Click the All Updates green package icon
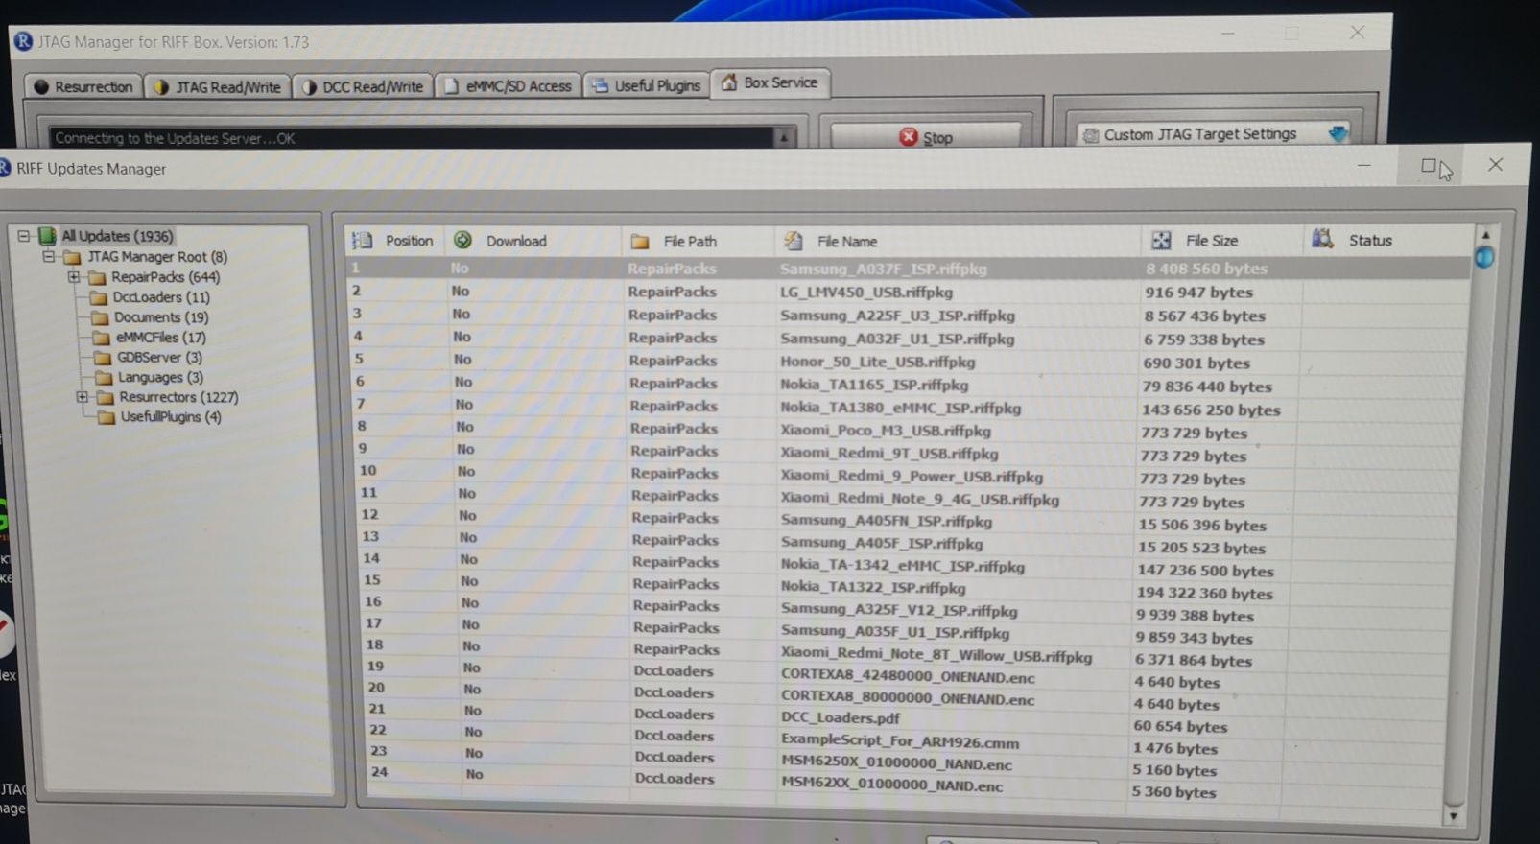 47,236
